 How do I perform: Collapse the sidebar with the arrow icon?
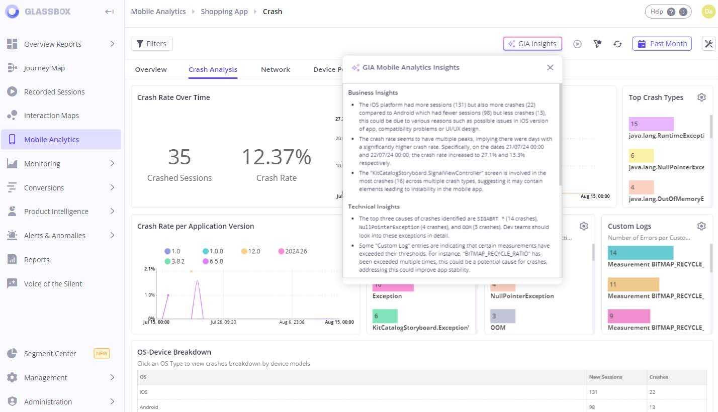coord(109,12)
